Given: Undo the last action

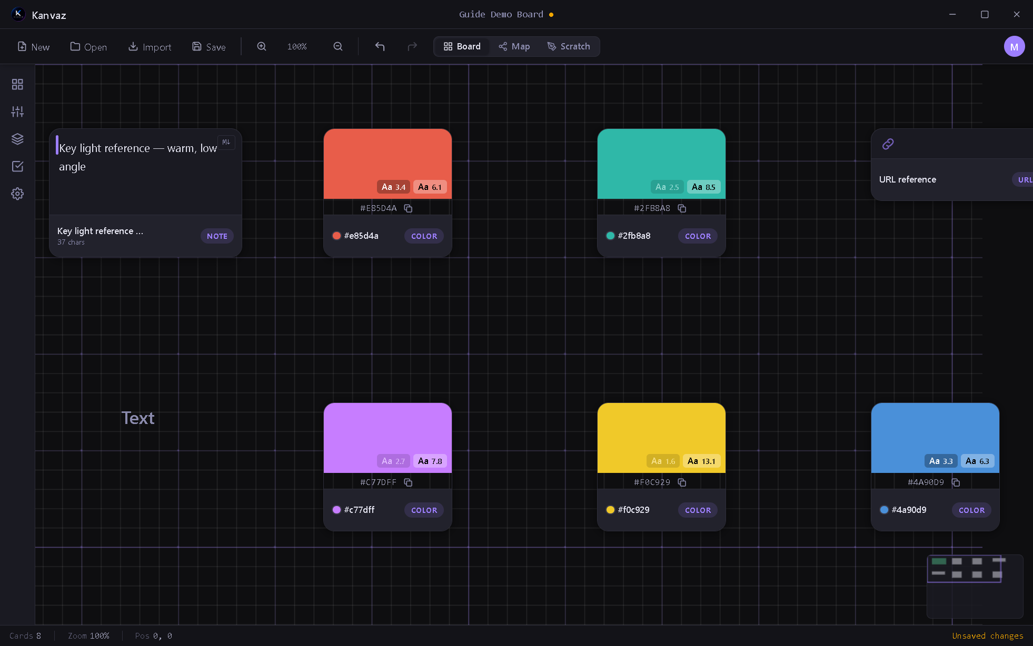Looking at the screenshot, I should [380, 46].
